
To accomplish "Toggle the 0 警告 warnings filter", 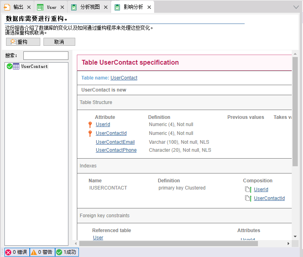I will point(42,252).
